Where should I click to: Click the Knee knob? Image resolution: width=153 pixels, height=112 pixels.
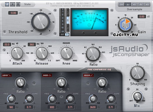tap(67, 53)
